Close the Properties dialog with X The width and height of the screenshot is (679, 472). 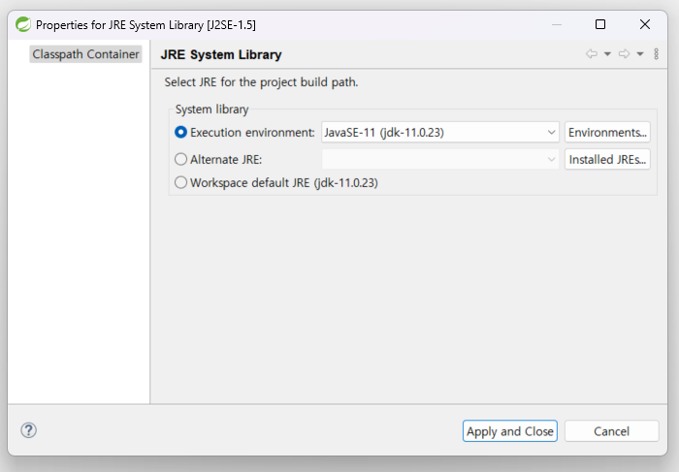coord(645,24)
